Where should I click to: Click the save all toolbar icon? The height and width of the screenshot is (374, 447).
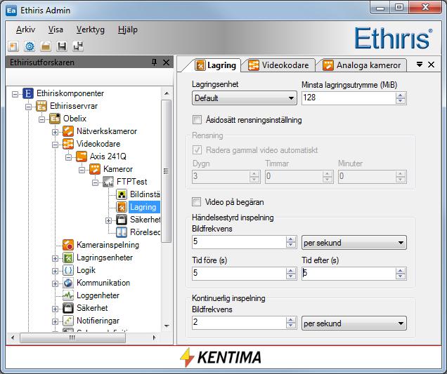tap(78, 46)
